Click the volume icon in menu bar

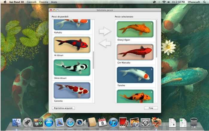click(169, 2)
